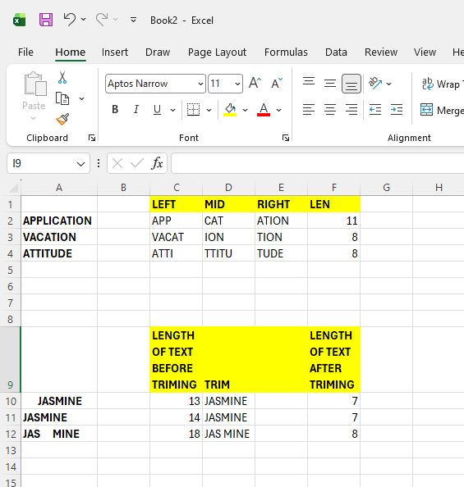This screenshot has width=464, height=487.
Task: Copy selection using the Copy icon
Action: pos(62,98)
